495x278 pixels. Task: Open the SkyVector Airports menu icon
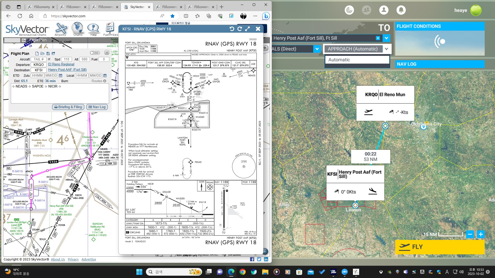pyautogui.click(x=60, y=29)
